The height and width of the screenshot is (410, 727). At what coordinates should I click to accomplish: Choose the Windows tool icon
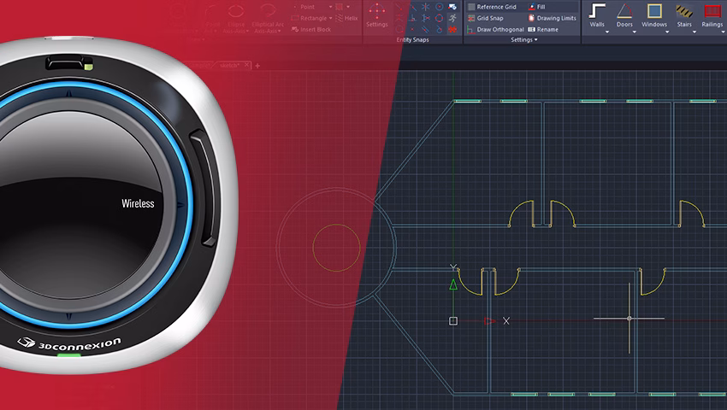pyautogui.click(x=654, y=11)
